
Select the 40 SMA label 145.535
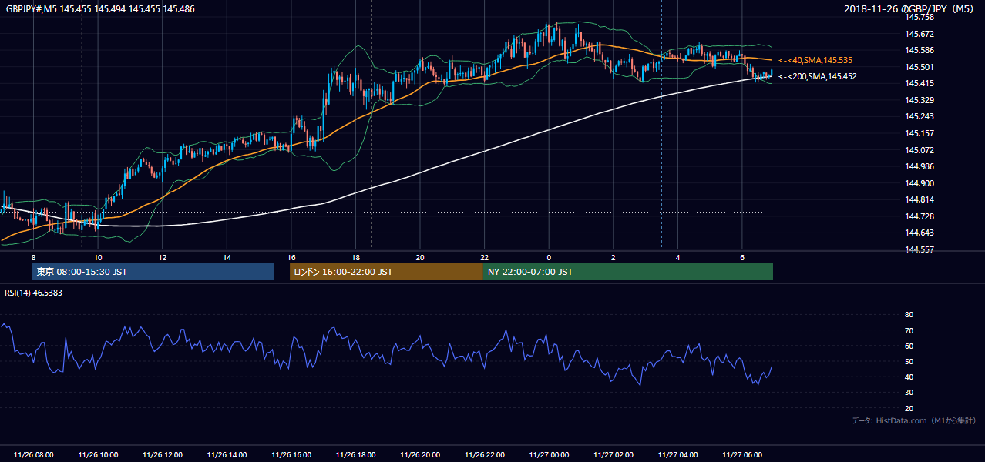coord(815,60)
